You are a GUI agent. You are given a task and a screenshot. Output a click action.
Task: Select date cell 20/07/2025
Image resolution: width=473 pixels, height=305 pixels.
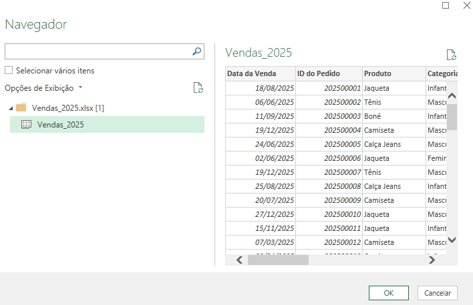[261, 200]
